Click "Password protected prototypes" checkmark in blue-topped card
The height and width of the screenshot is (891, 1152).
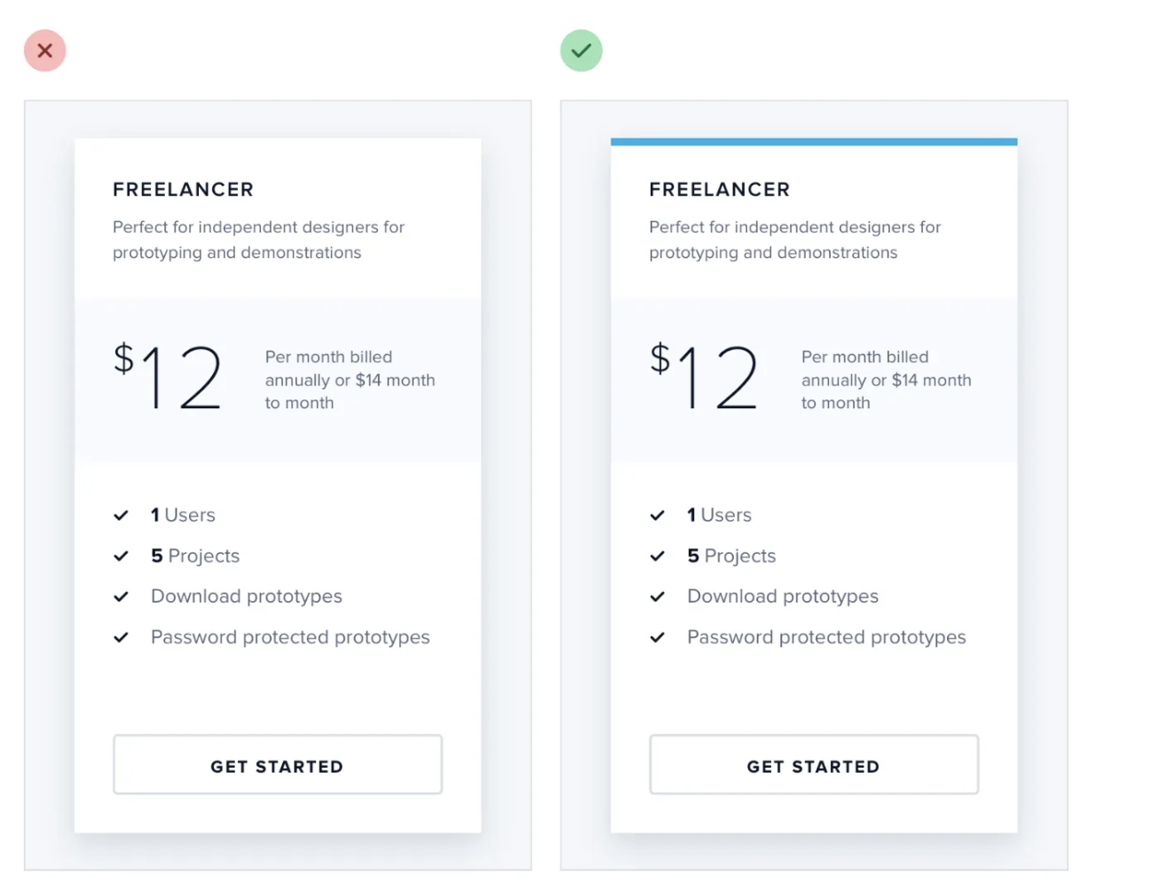pyautogui.click(x=658, y=638)
